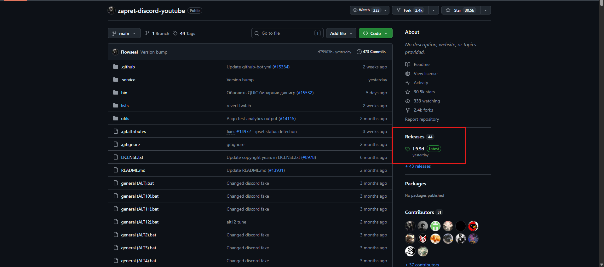Open the fork options dropdown arrow
Viewport: 604px width, 267px height.
point(434,10)
